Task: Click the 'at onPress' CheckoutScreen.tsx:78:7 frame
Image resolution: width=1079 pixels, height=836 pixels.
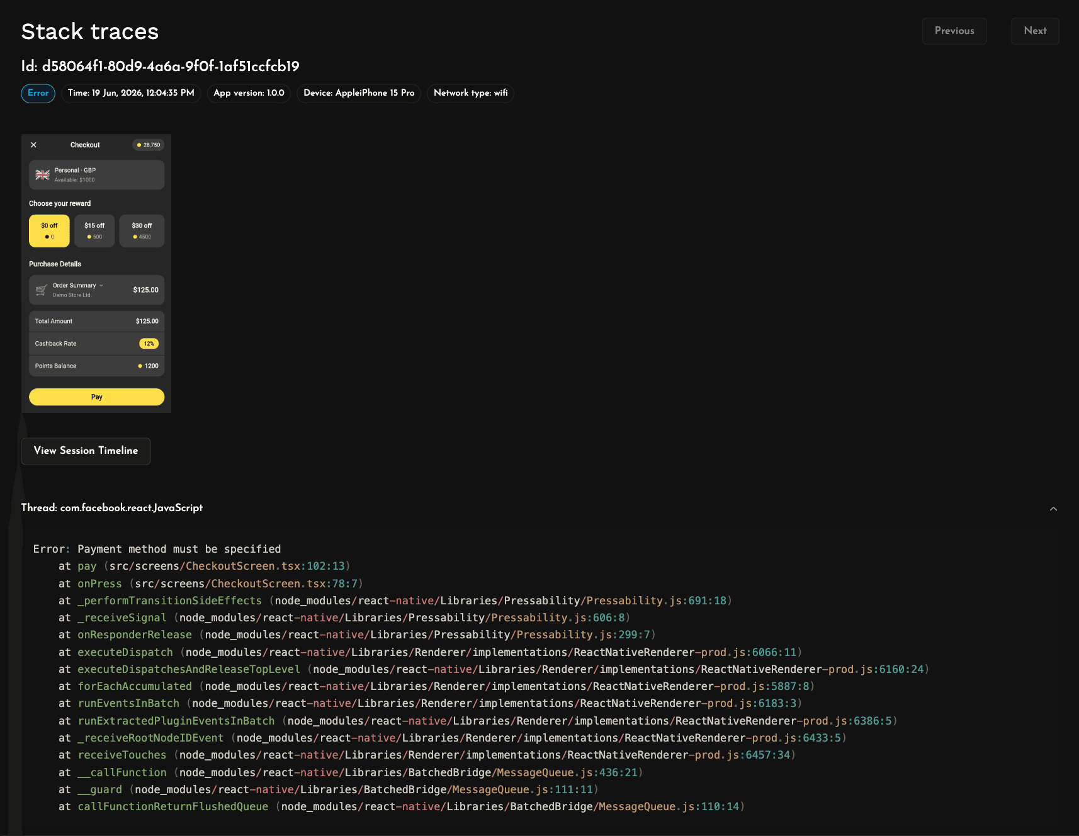Action: point(210,584)
